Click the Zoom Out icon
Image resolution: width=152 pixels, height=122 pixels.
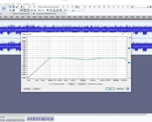click(51, 10)
